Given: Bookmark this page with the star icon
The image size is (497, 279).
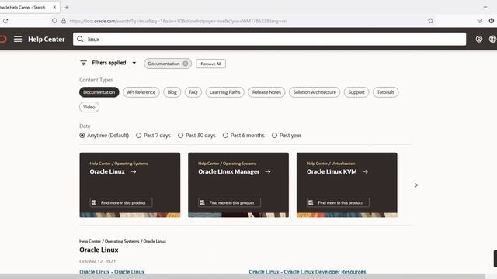Looking at the screenshot, I should coord(430,21).
